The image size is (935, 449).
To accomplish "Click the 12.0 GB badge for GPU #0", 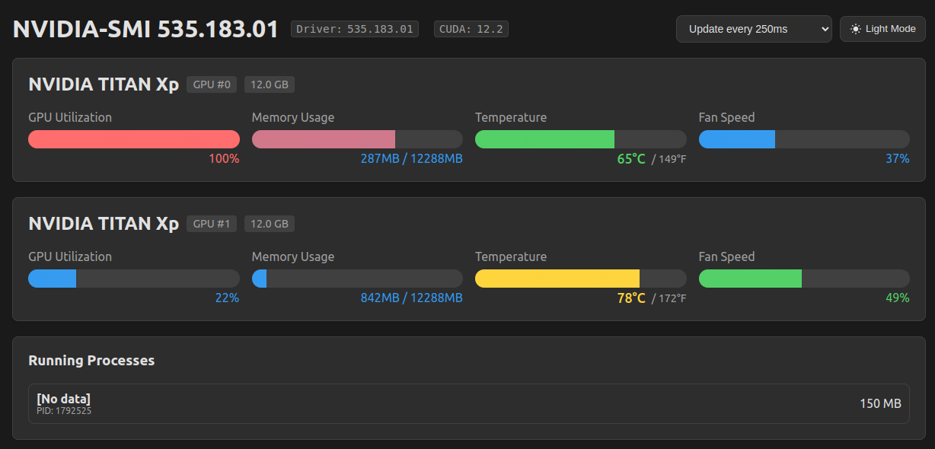I will [270, 84].
